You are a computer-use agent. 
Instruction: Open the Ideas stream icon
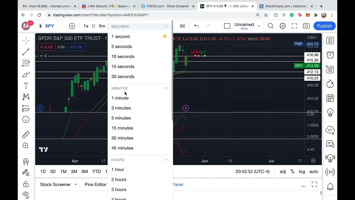[330, 158]
